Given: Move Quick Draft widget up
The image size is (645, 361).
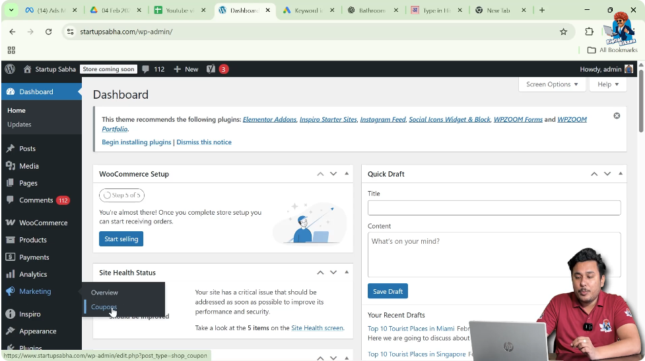Looking at the screenshot, I should tap(594, 174).
